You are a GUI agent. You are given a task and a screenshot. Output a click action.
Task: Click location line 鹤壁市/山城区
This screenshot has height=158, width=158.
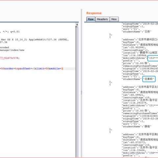[140, 53]
